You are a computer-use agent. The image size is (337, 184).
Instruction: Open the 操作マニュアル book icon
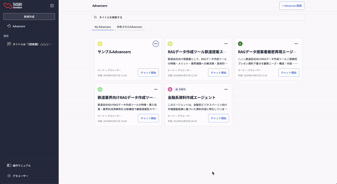click(9, 166)
